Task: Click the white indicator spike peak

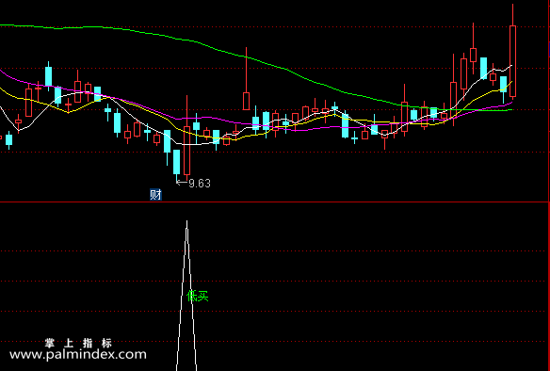Action: (x=187, y=222)
